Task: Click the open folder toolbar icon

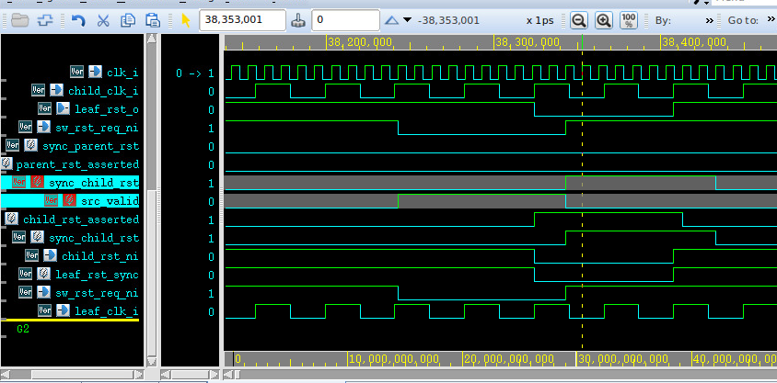Action: 20,20
